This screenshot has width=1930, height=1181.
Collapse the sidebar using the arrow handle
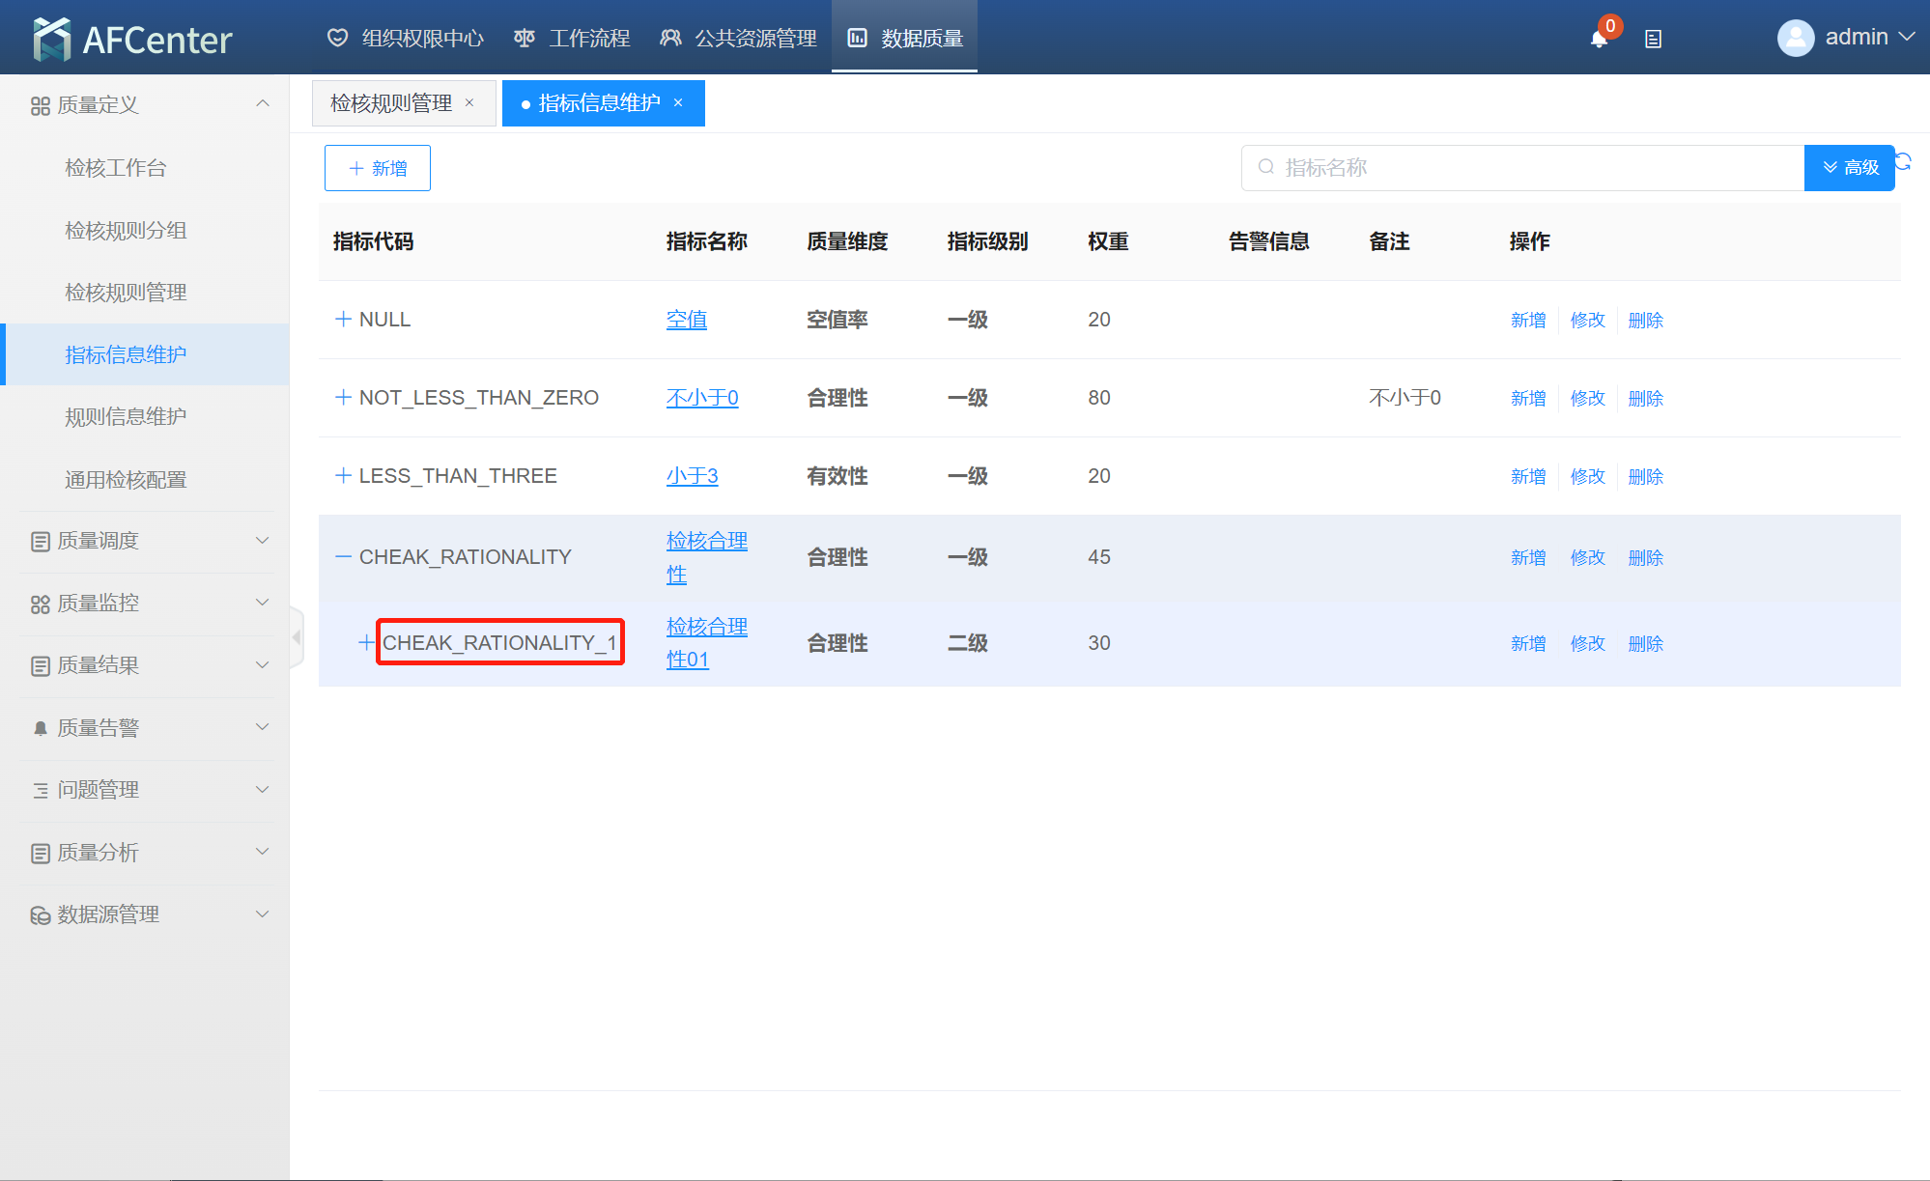pos(297,637)
